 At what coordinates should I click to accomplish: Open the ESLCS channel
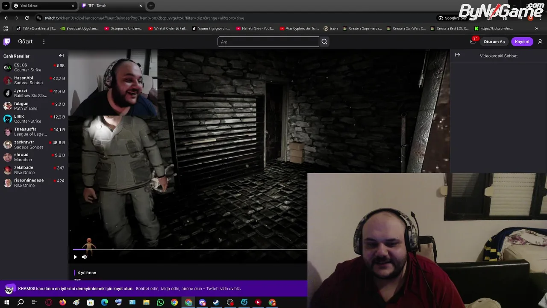coord(34,68)
